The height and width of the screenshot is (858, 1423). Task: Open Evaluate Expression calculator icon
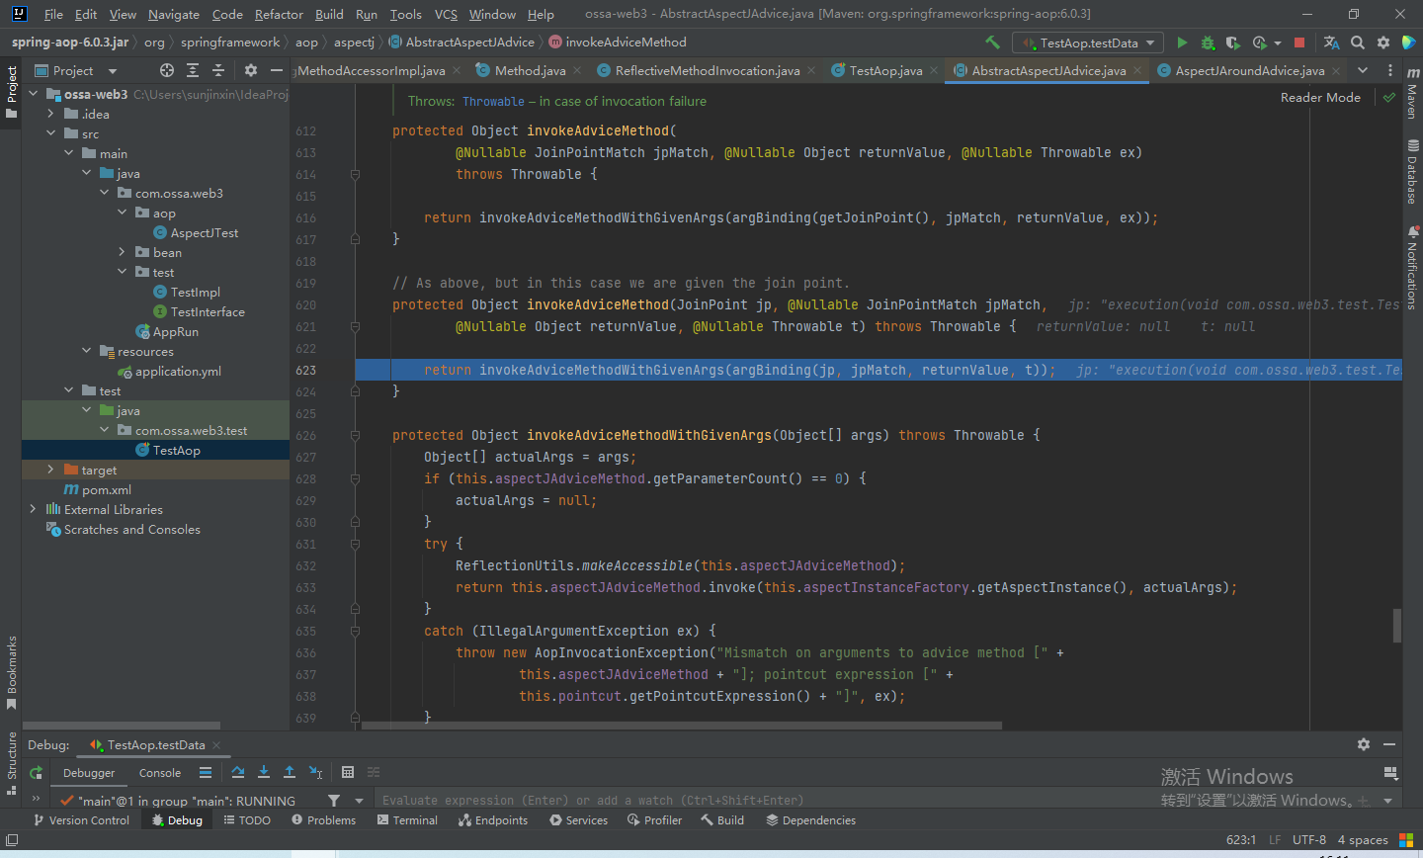tap(348, 772)
